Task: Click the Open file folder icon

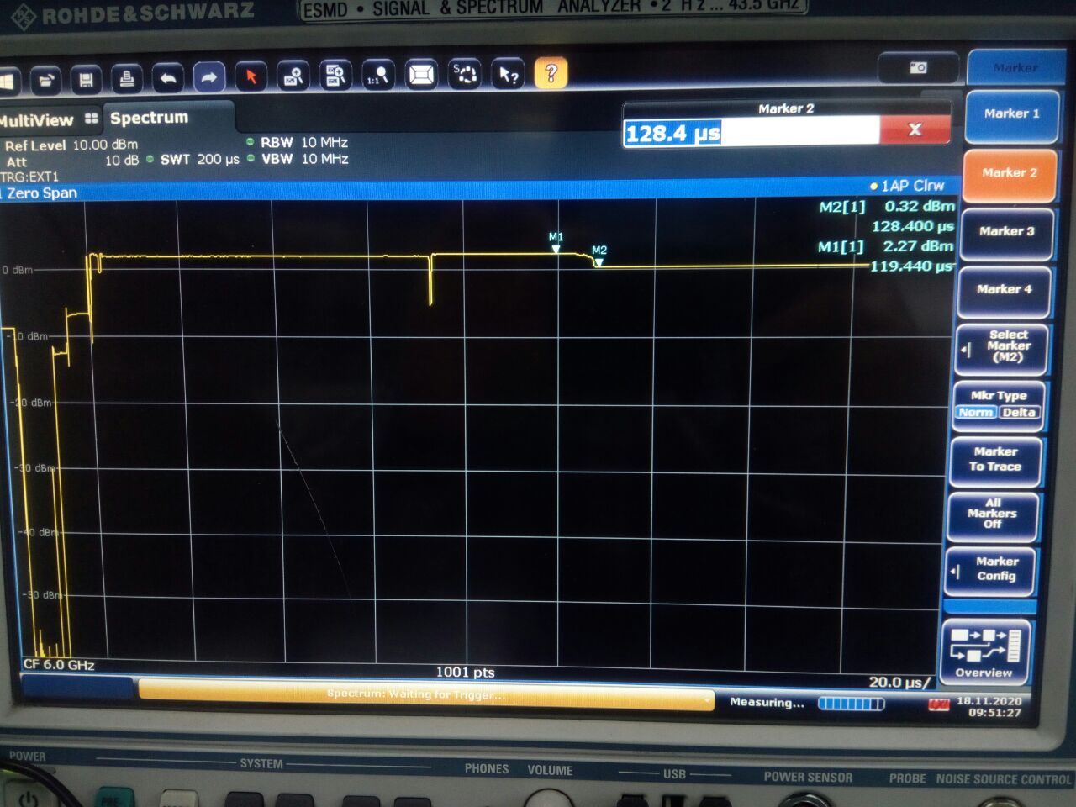Action: click(x=46, y=80)
